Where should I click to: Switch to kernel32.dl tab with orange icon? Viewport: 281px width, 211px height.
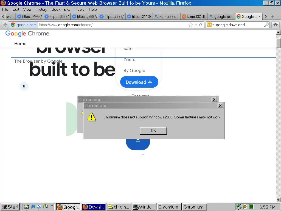tap(194, 16)
